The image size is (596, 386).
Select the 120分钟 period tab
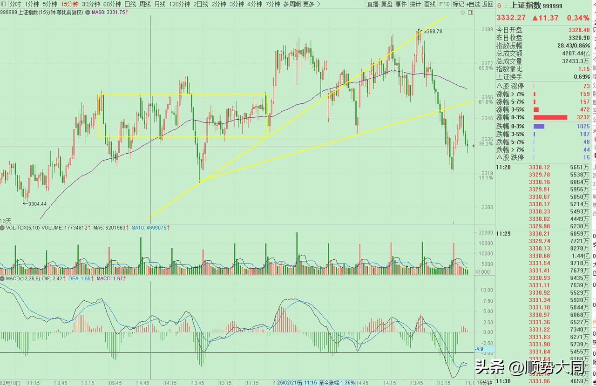coord(179,4)
